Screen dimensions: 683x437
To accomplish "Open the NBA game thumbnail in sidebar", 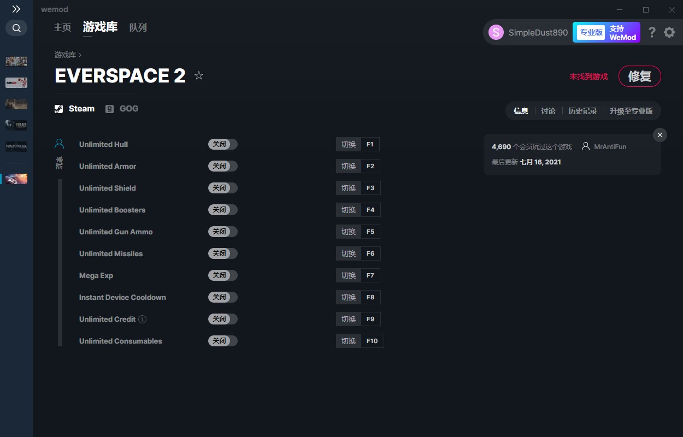I will pyautogui.click(x=16, y=82).
